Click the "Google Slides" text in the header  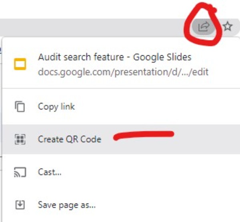(x=162, y=57)
